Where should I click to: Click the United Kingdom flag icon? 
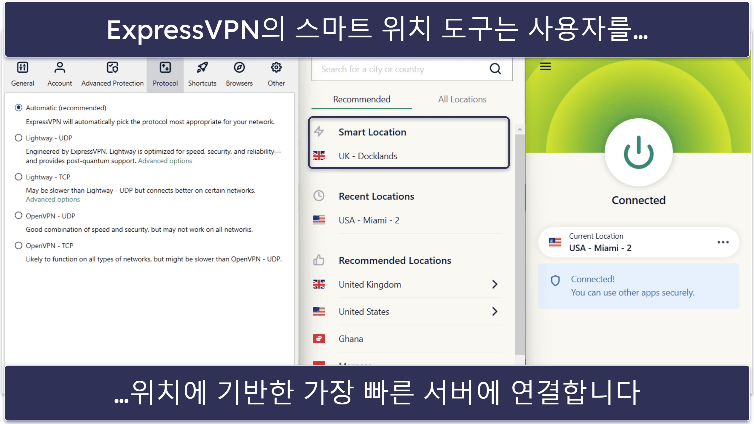click(x=319, y=284)
